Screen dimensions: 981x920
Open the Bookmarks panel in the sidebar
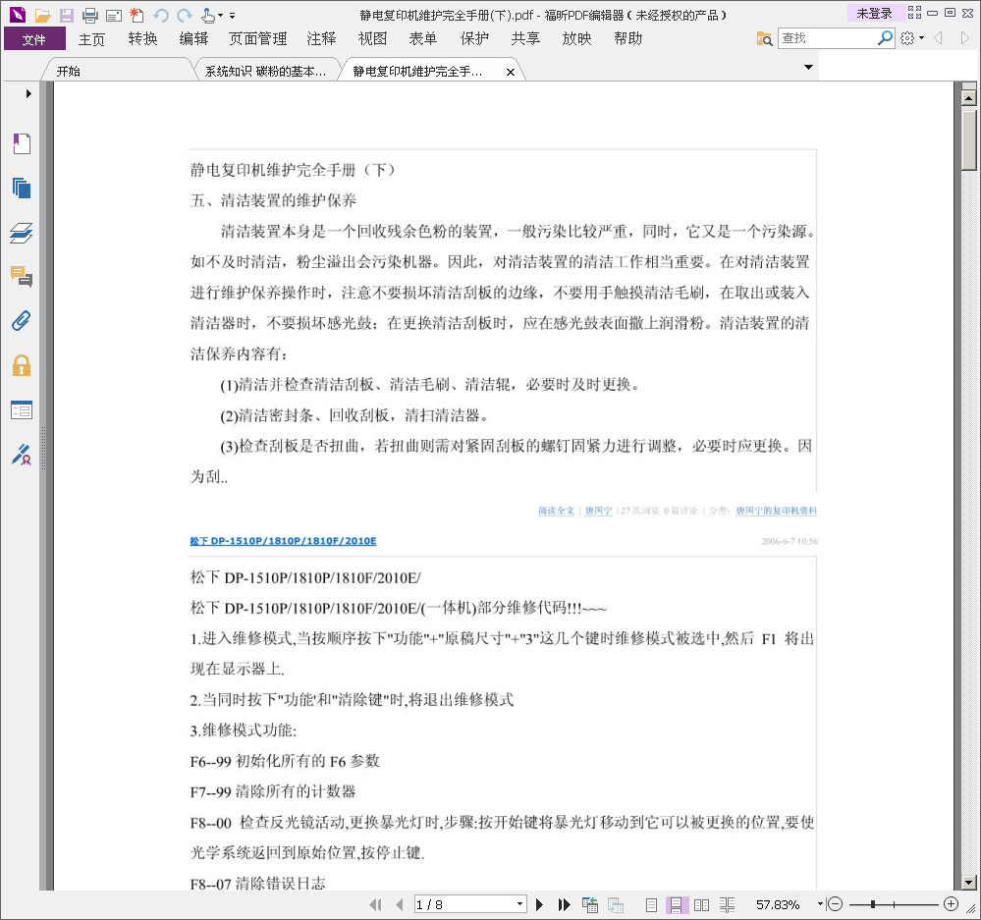coord(22,144)
